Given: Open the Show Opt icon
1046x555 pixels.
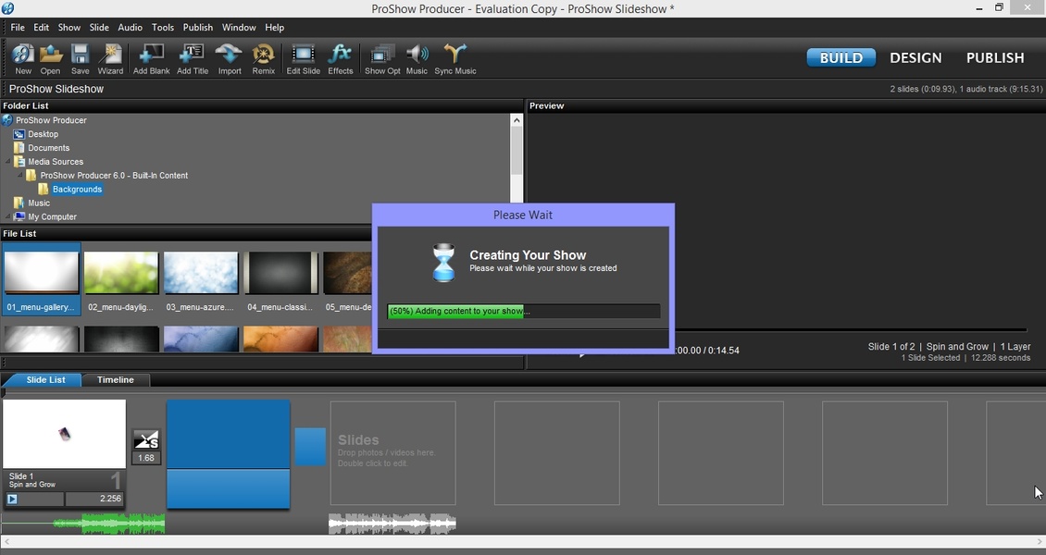Looking at the screenshot, I should [381, 57].
